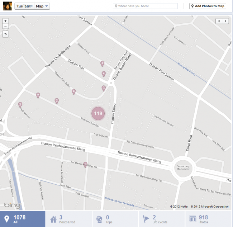Go to next map location arrow

tap(225, 21)
